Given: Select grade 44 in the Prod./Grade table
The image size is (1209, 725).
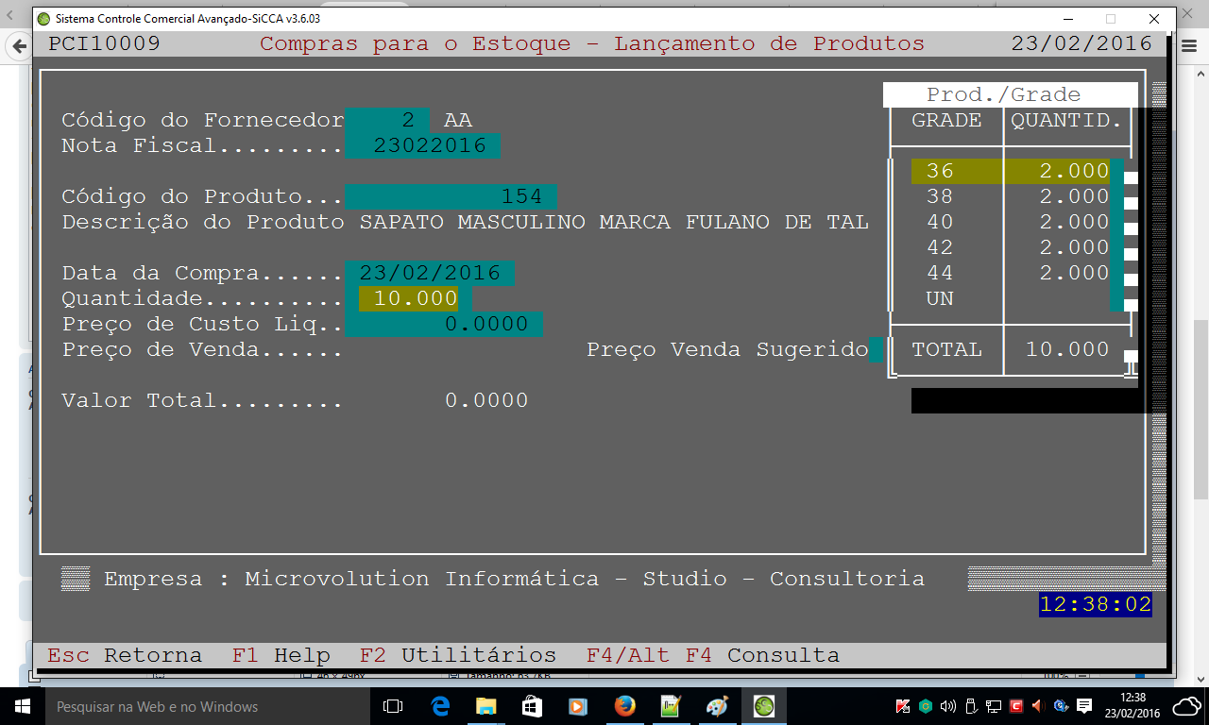Looking at the screenshot, I should pyautogui.click(x=940, y=273).
